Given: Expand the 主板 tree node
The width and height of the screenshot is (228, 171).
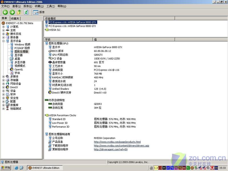Looking at the screenshot, I should 3,30.
